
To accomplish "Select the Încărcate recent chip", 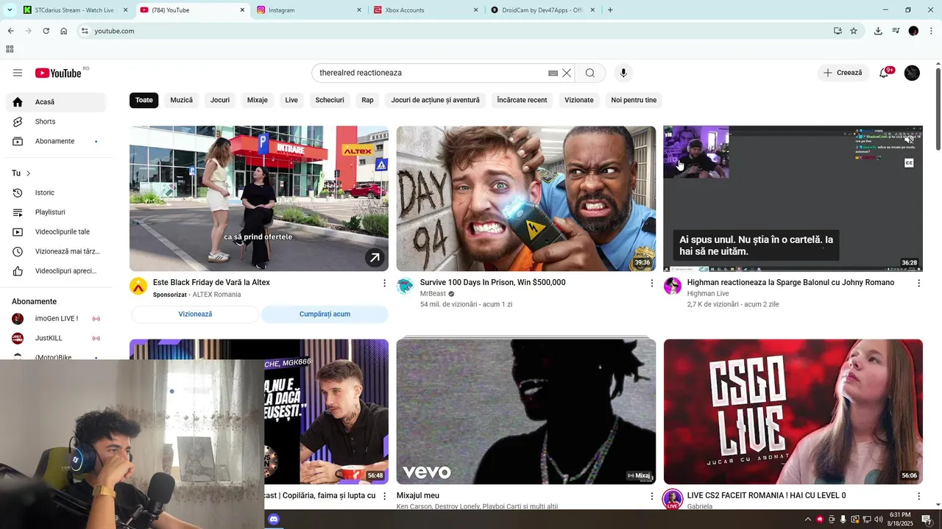I will click(522, 100).
